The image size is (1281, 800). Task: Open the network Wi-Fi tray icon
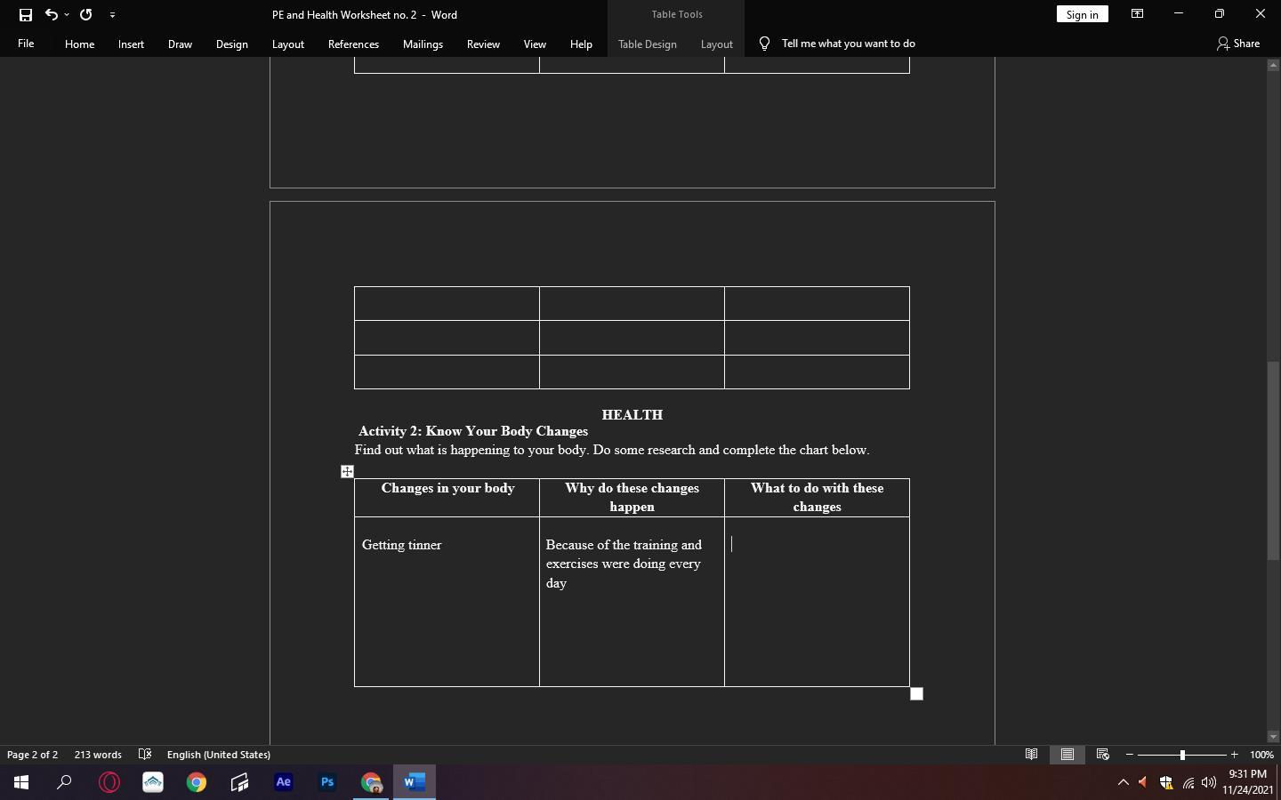pyautogui.click(x=1188, y=782)
